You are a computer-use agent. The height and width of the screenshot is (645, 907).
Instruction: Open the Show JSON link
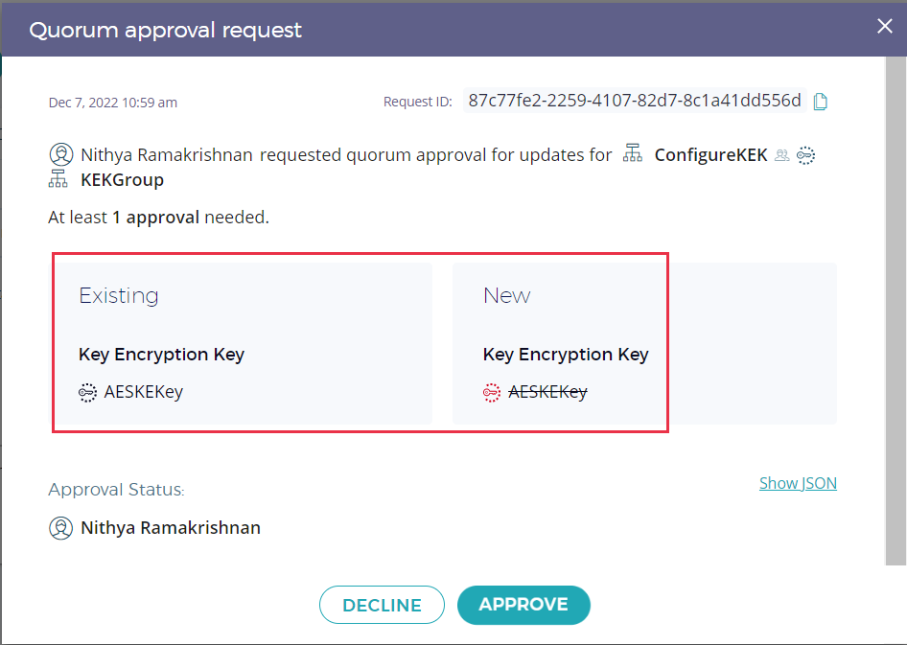[798, 483]
